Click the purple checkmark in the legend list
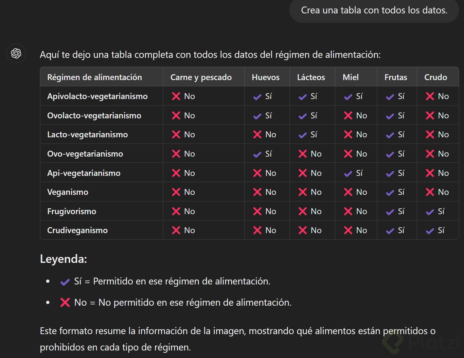This screenshot has height=358, width=464. 65,282
